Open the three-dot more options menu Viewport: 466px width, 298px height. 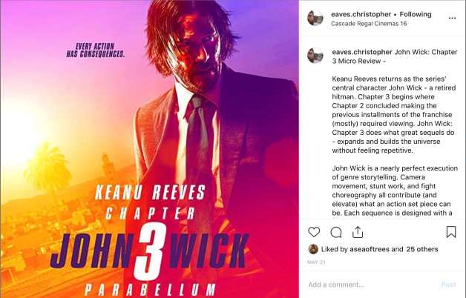452,18
